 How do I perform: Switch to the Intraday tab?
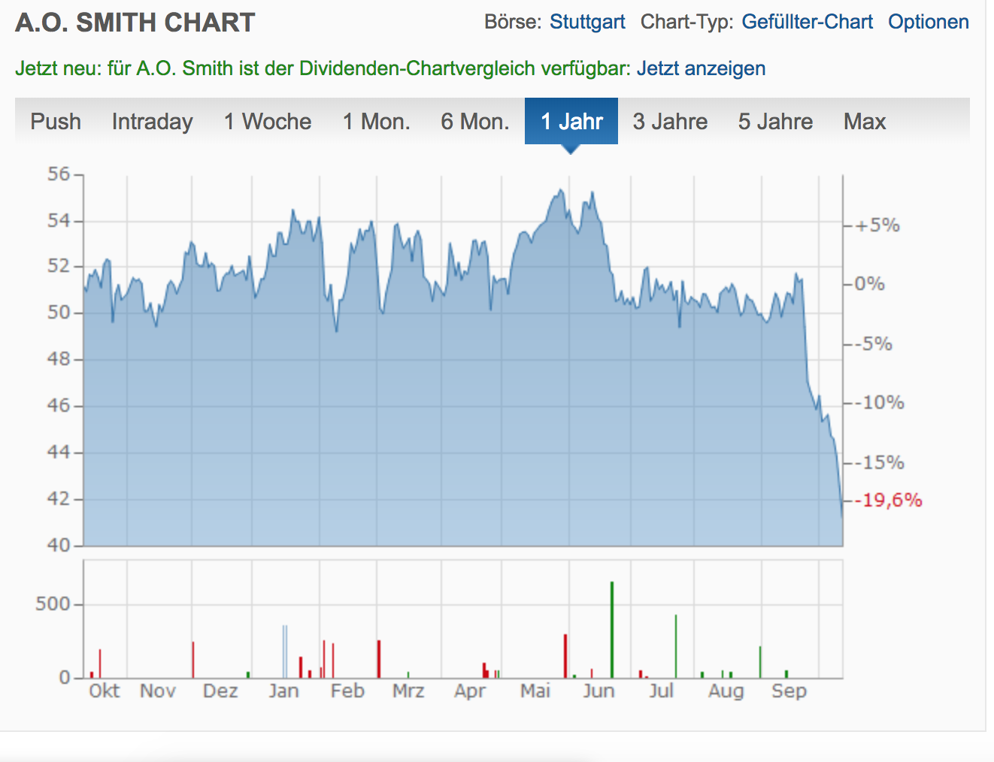pos(152,122)
